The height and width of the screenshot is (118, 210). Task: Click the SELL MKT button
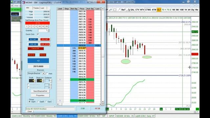pyautogui.click(x=45, y=39)
